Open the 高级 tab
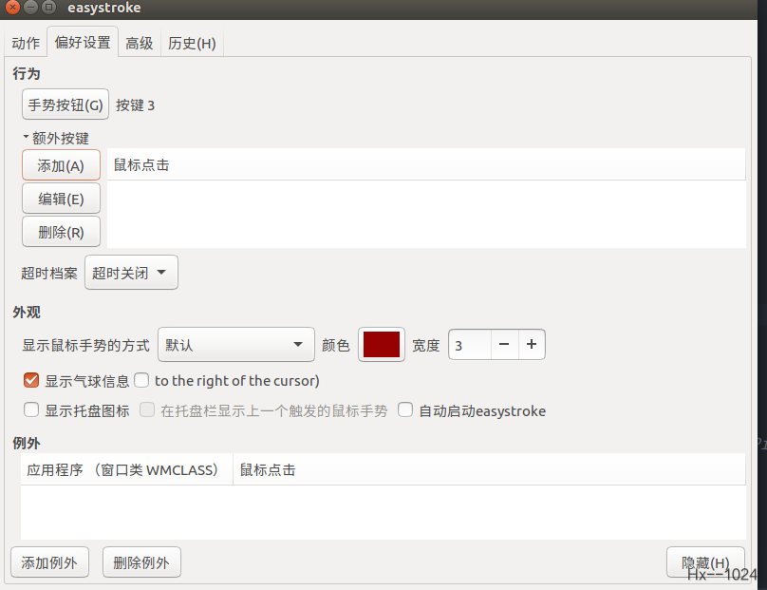This screenshot has width=767, height=590. pyautogui.click(x=140, y=43)
